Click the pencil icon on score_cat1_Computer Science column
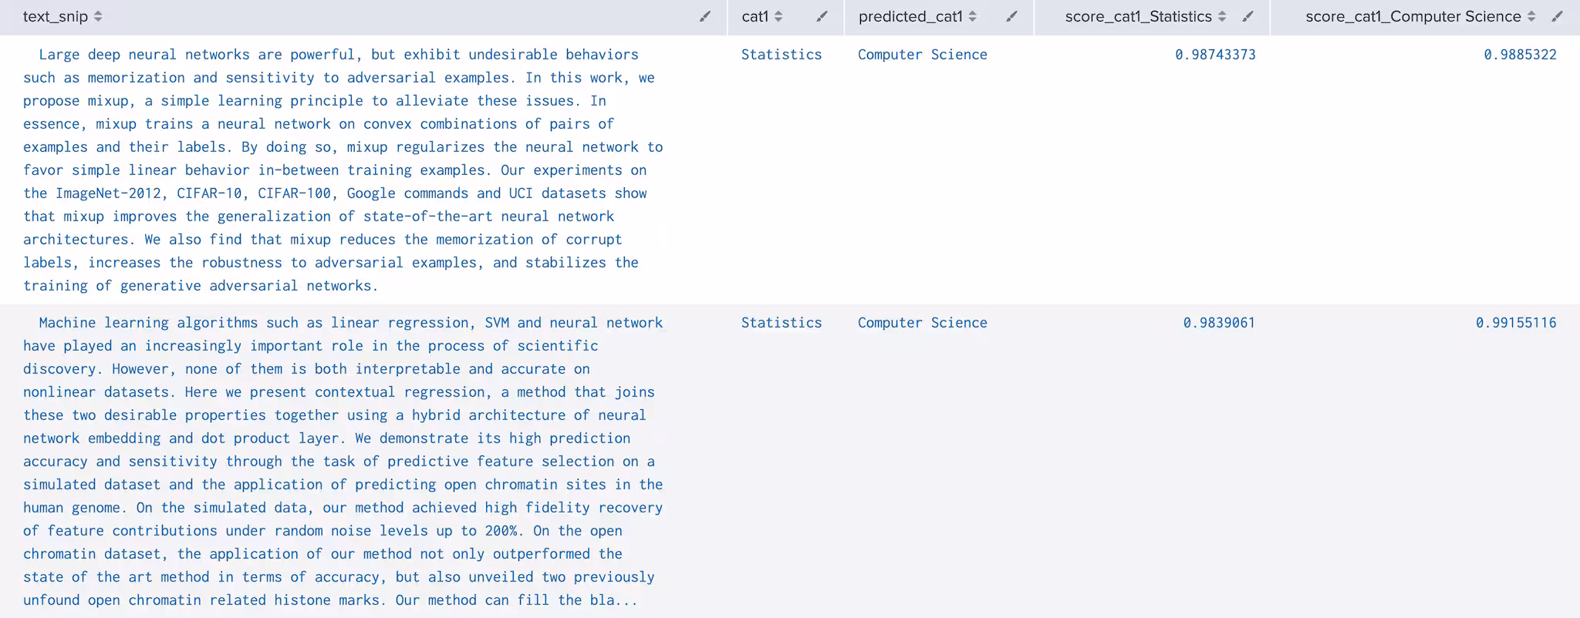 [1556, 15]
